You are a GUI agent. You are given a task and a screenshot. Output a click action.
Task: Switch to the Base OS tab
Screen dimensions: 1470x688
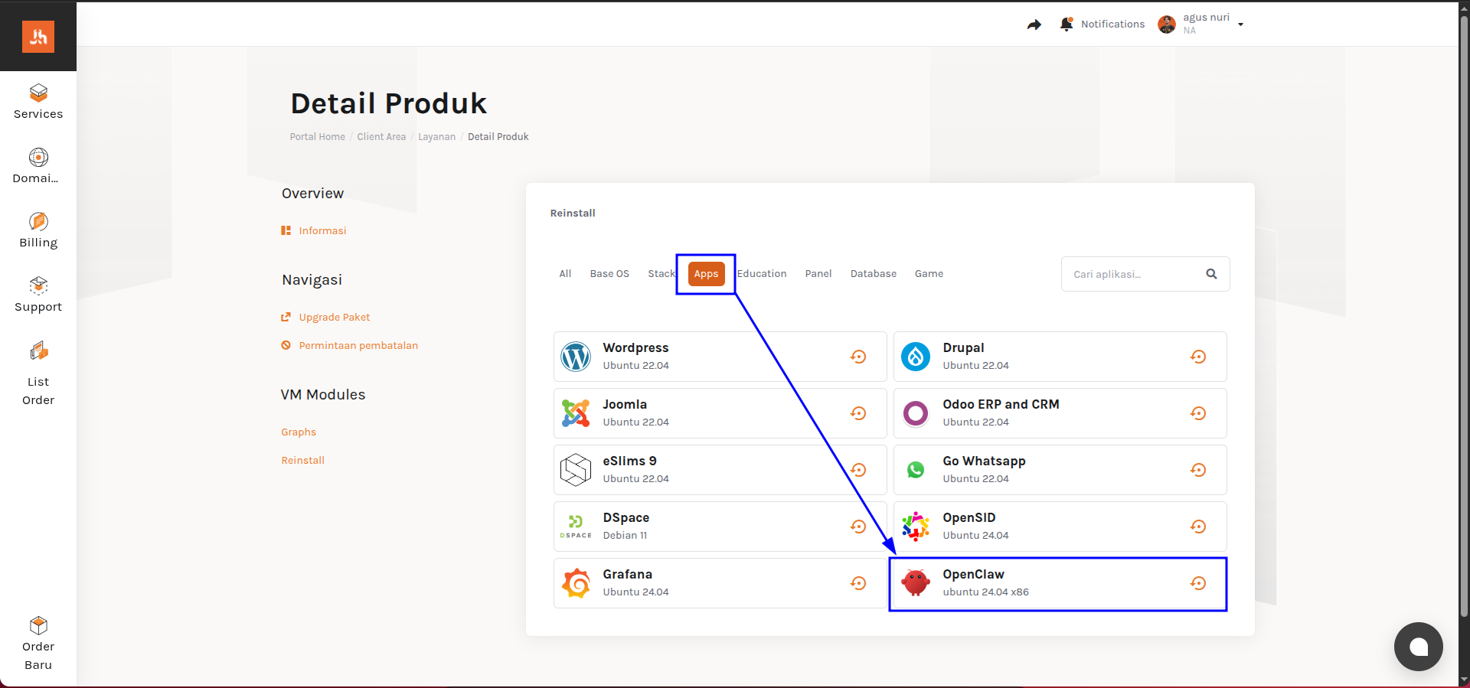609,274
